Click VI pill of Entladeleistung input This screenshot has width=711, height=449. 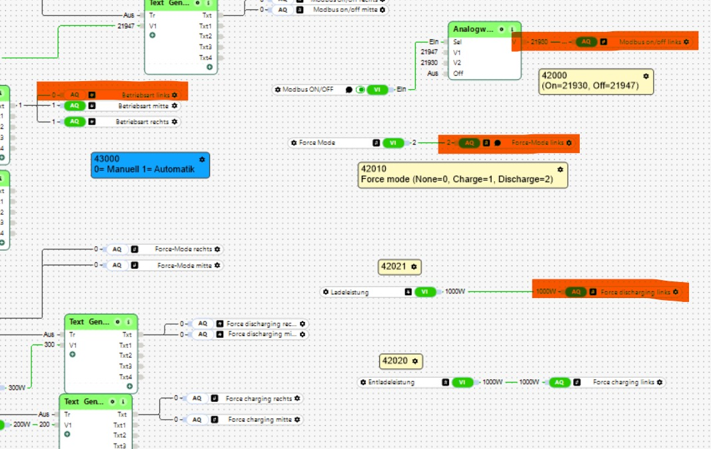click(x=462, y=382)
